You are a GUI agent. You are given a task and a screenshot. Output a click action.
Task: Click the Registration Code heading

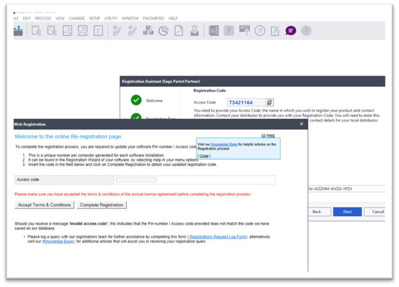coord(210,90)
